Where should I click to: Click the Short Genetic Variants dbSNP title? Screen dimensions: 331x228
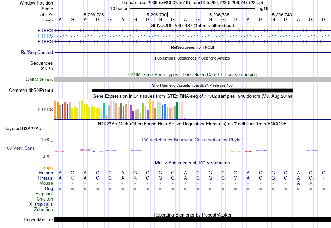192,85
